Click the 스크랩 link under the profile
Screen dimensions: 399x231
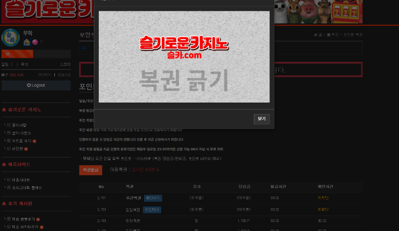(x=65, y=64)
